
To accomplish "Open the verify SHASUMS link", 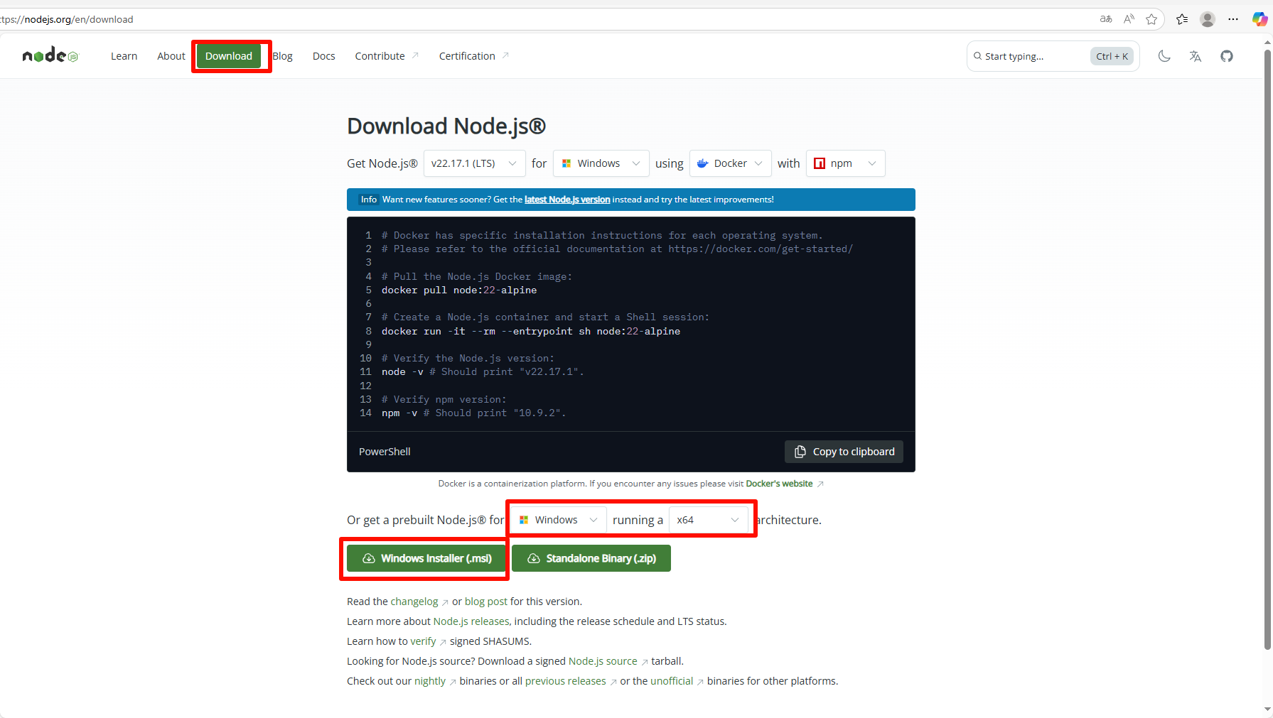I will (x=428, y=641).
